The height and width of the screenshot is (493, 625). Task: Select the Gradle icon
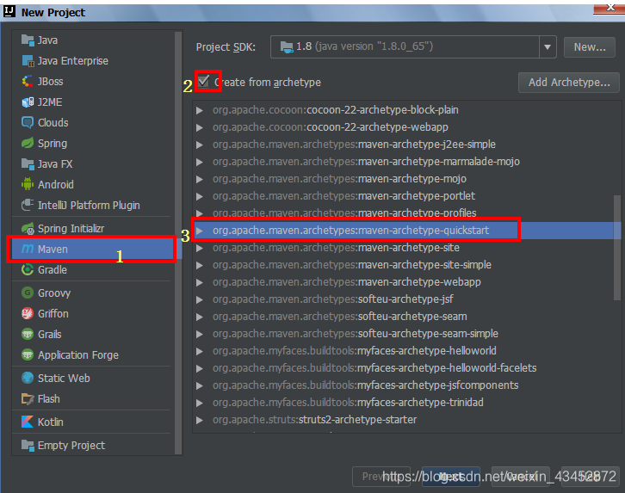pyautogui.click(x=28, y=270)
